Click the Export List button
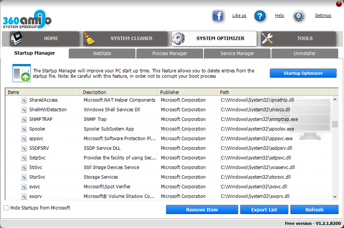The height and width of the screenshot is (228, 344). pos(264,210)
